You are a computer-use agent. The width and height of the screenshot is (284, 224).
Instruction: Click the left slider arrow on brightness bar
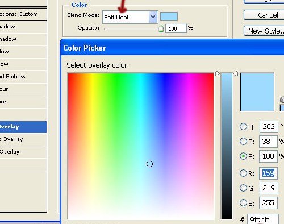click(x=218, y=74)
